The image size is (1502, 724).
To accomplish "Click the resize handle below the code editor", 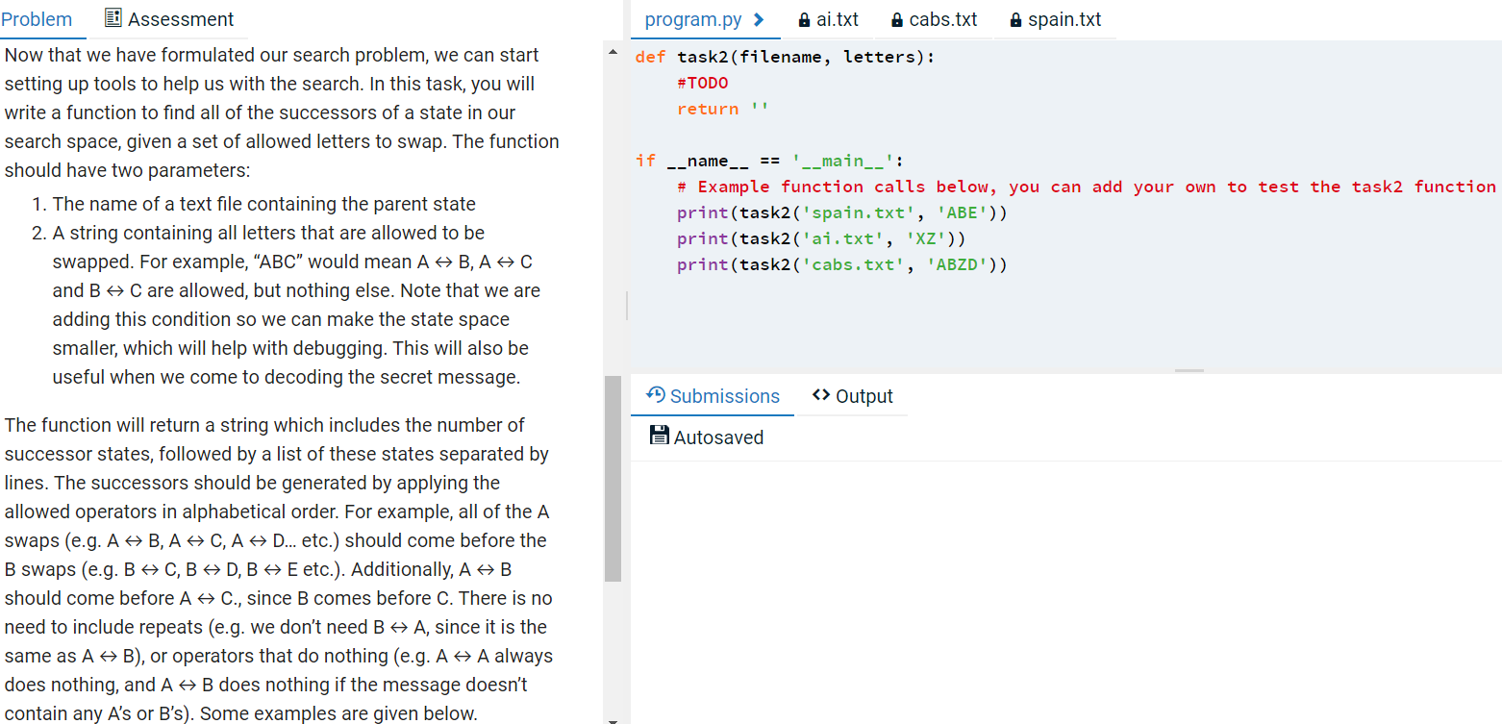I will click(1189, 369).
